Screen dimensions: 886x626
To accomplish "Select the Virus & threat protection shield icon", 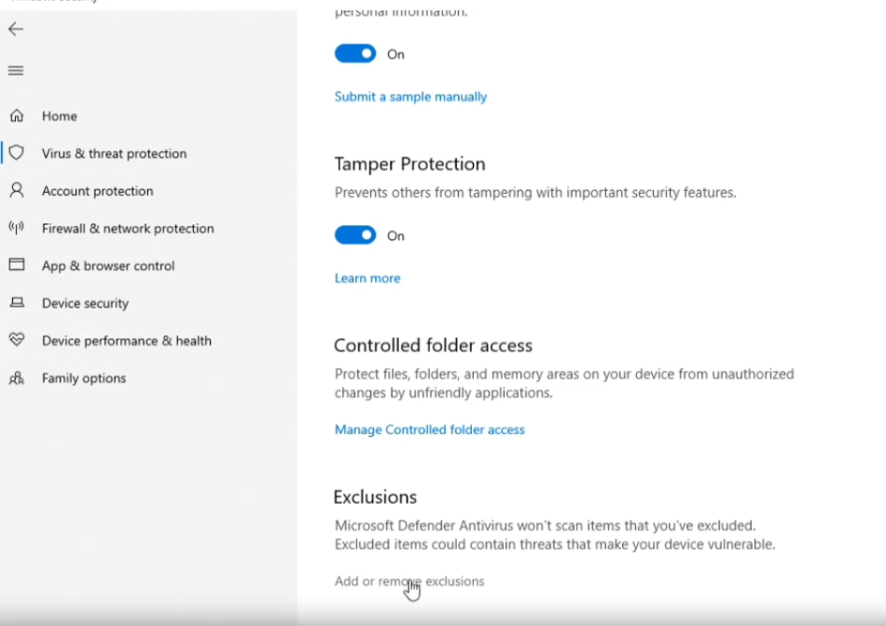I will click(x=17, y=153).
